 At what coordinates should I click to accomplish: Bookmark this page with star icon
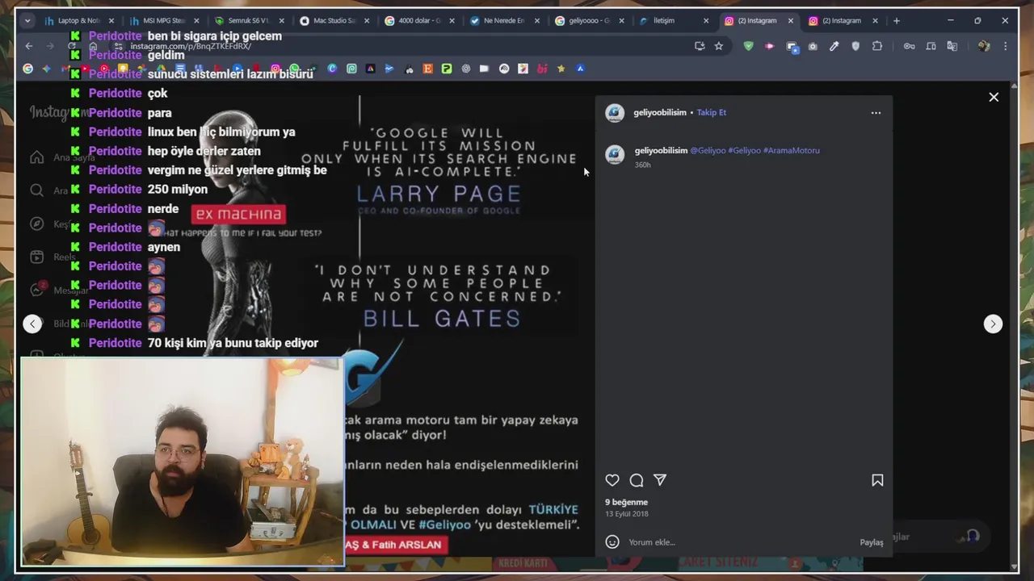(x=719, y=46)
